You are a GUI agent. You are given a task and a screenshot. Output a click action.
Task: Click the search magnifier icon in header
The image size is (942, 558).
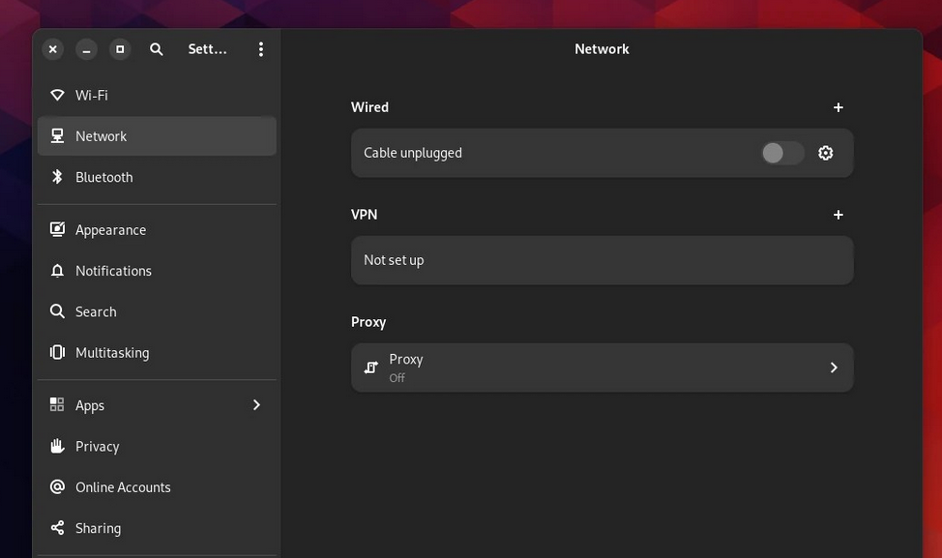pos(157,49)
